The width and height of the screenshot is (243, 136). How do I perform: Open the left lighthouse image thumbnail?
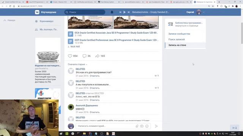(x=90, y=22)
